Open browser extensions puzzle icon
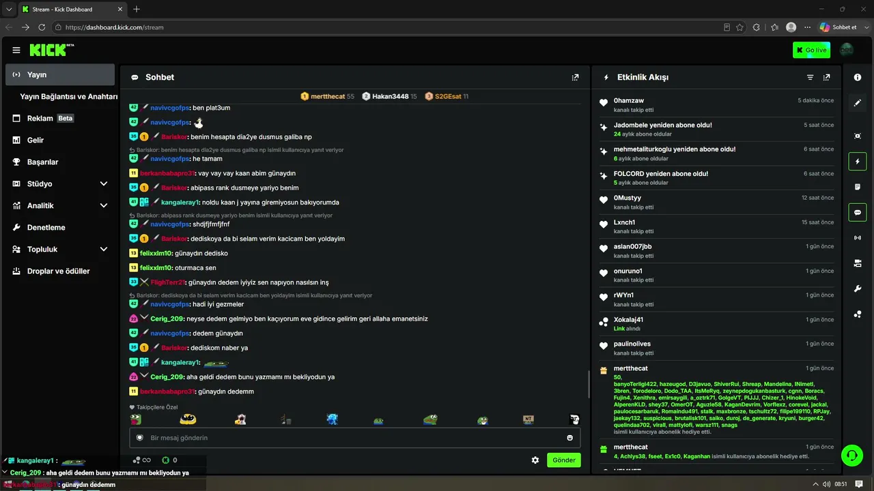Screen dimensions: 874x491 tap(756, 27)
